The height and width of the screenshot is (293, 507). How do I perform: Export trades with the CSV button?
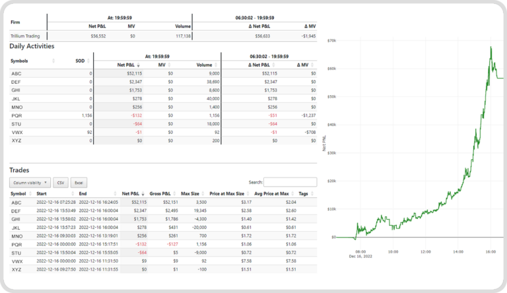click(x=61, y=182)
